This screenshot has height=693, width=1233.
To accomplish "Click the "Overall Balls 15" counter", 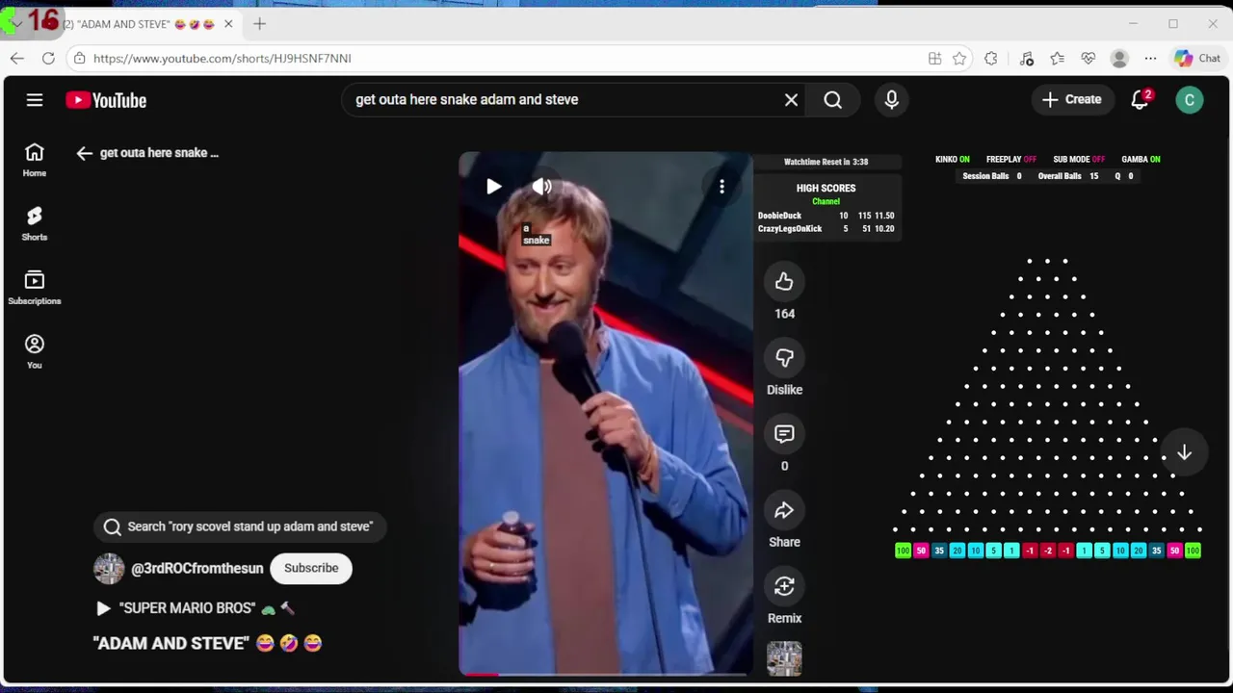I will tap(1068, 177).
